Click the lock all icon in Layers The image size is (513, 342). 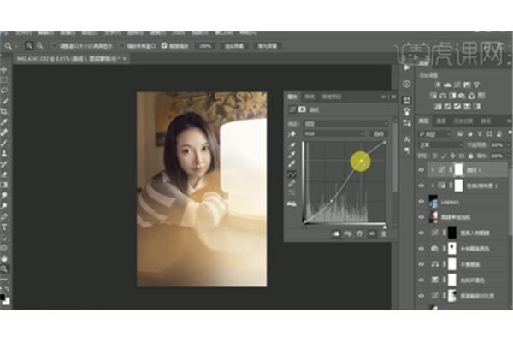tap(470, 156)
